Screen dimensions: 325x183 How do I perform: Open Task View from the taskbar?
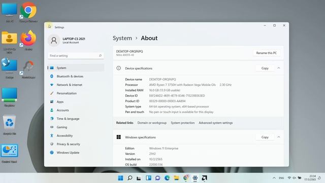pos(139,178)
